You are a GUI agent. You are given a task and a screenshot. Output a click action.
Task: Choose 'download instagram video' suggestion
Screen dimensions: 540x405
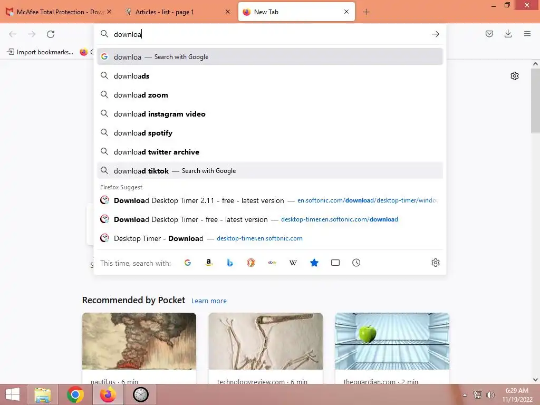269,114
